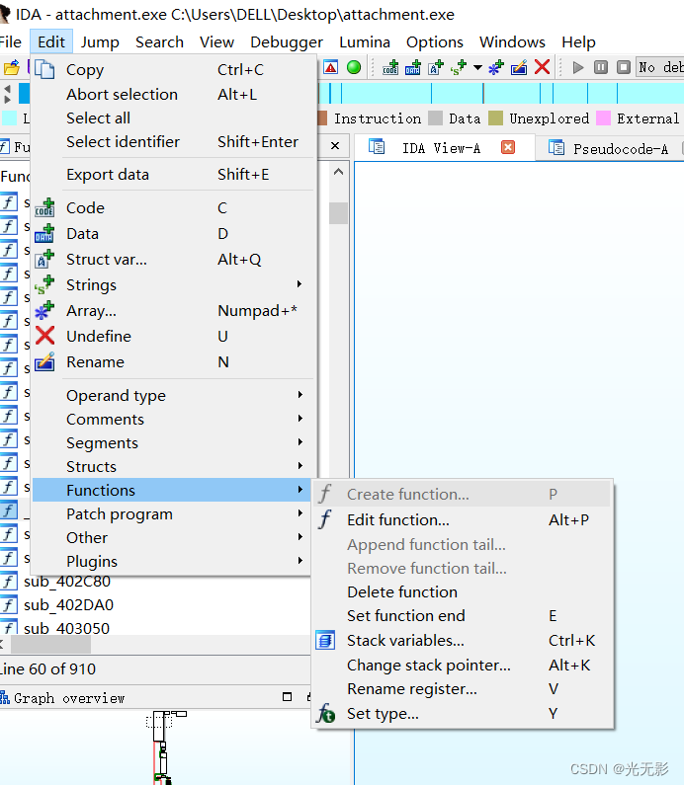Expand the Operand type submenu
The height and width of the screenshot is (785, 684).
point(172,396)
